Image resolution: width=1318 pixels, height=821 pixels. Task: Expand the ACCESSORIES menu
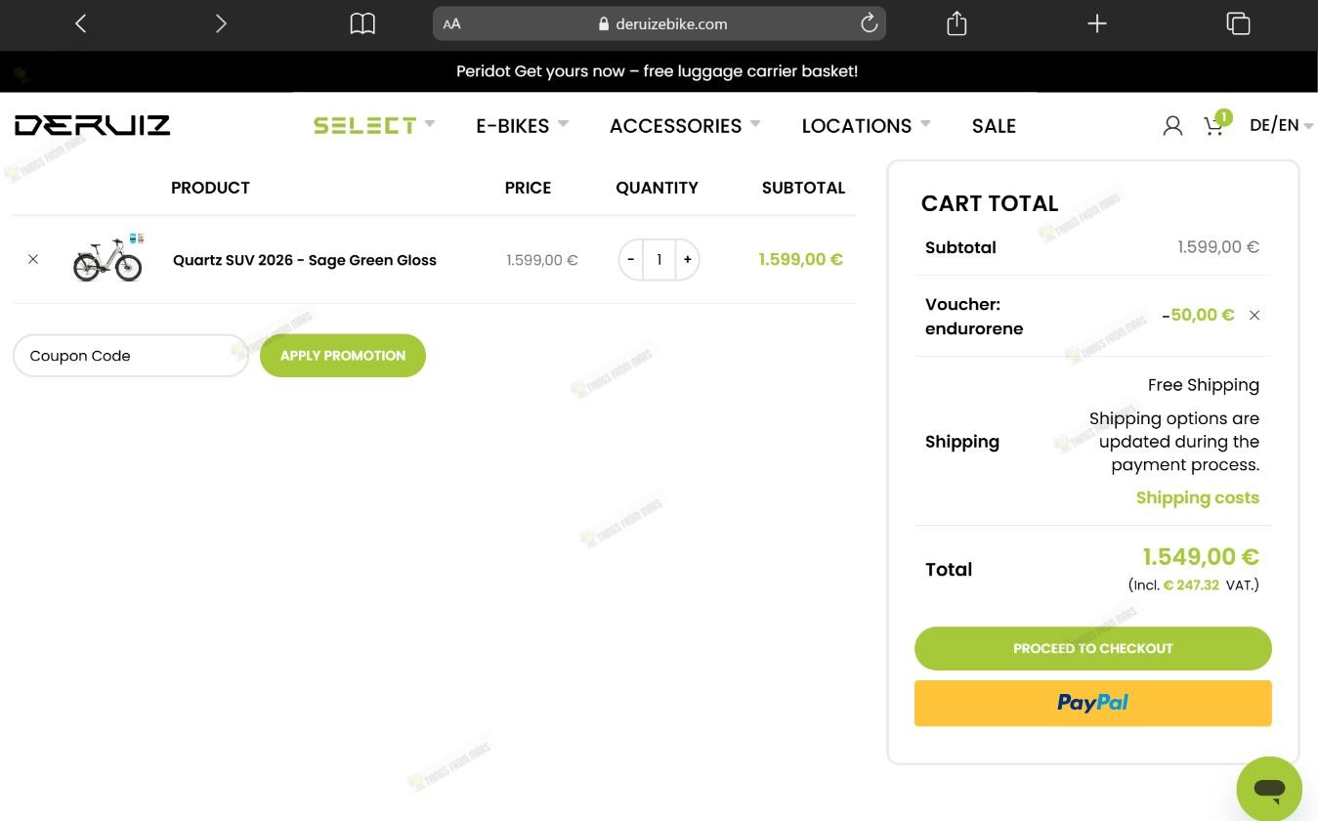pos(685,125)
